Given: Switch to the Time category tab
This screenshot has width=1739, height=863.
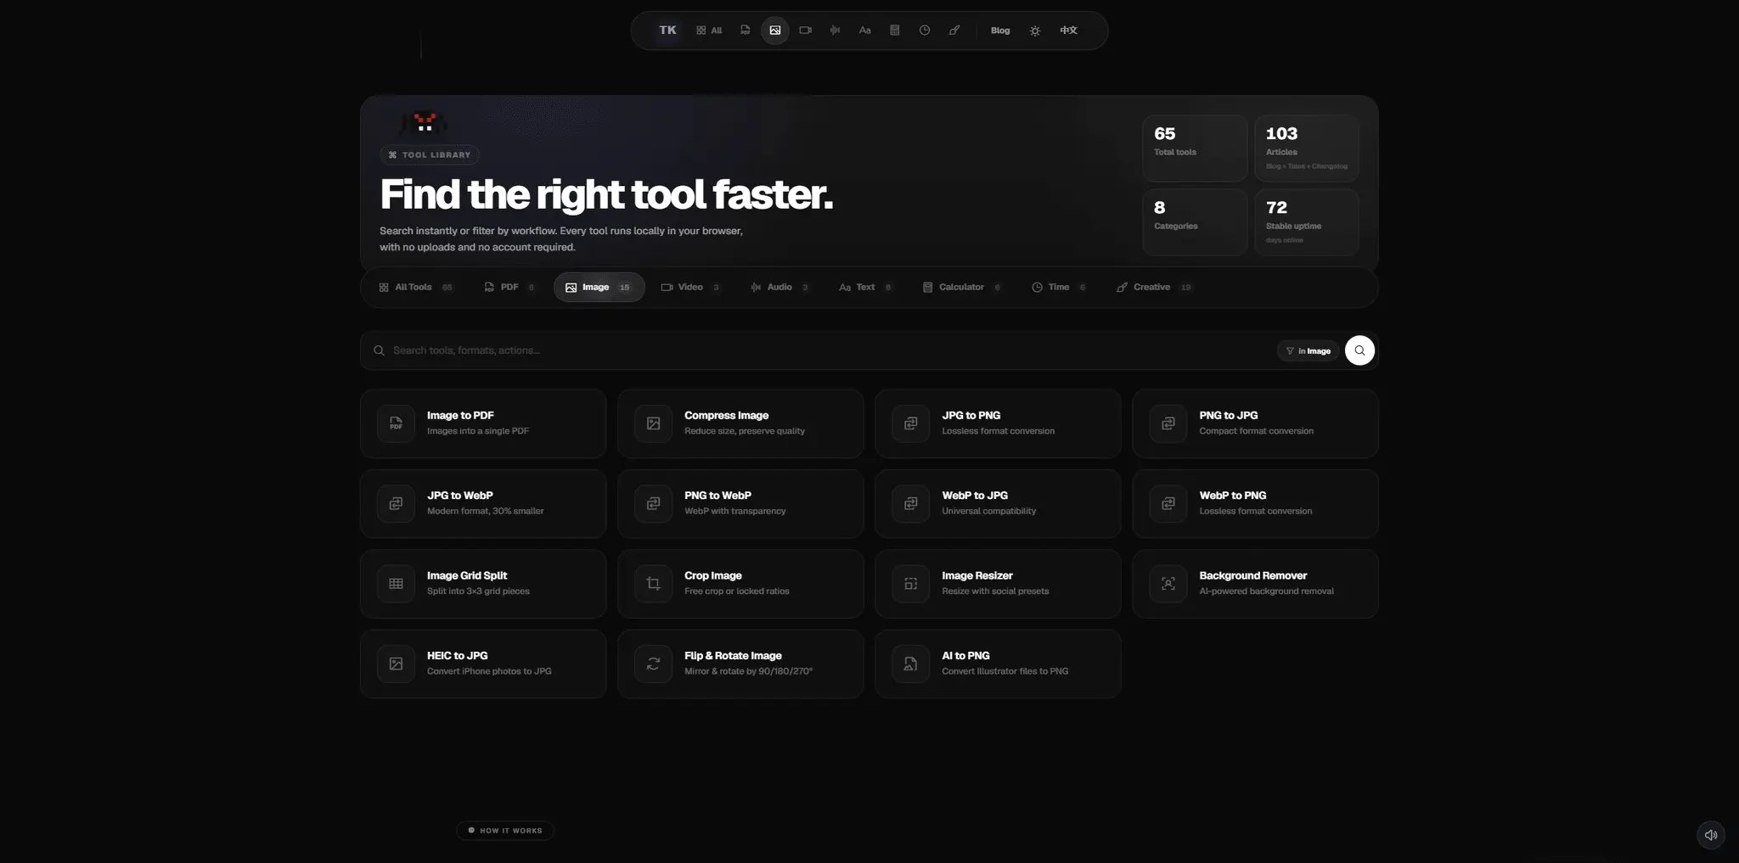Looking at the screenshot, I should coord(1059,287).
